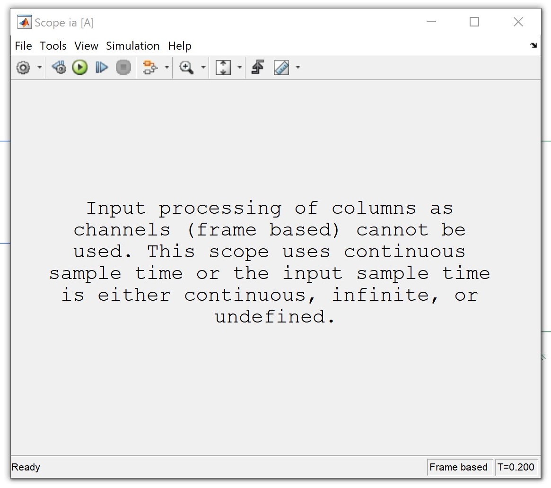Open Configuration Properties gear icon
Screen dimensions: 551x488
[x=23, y=68]
